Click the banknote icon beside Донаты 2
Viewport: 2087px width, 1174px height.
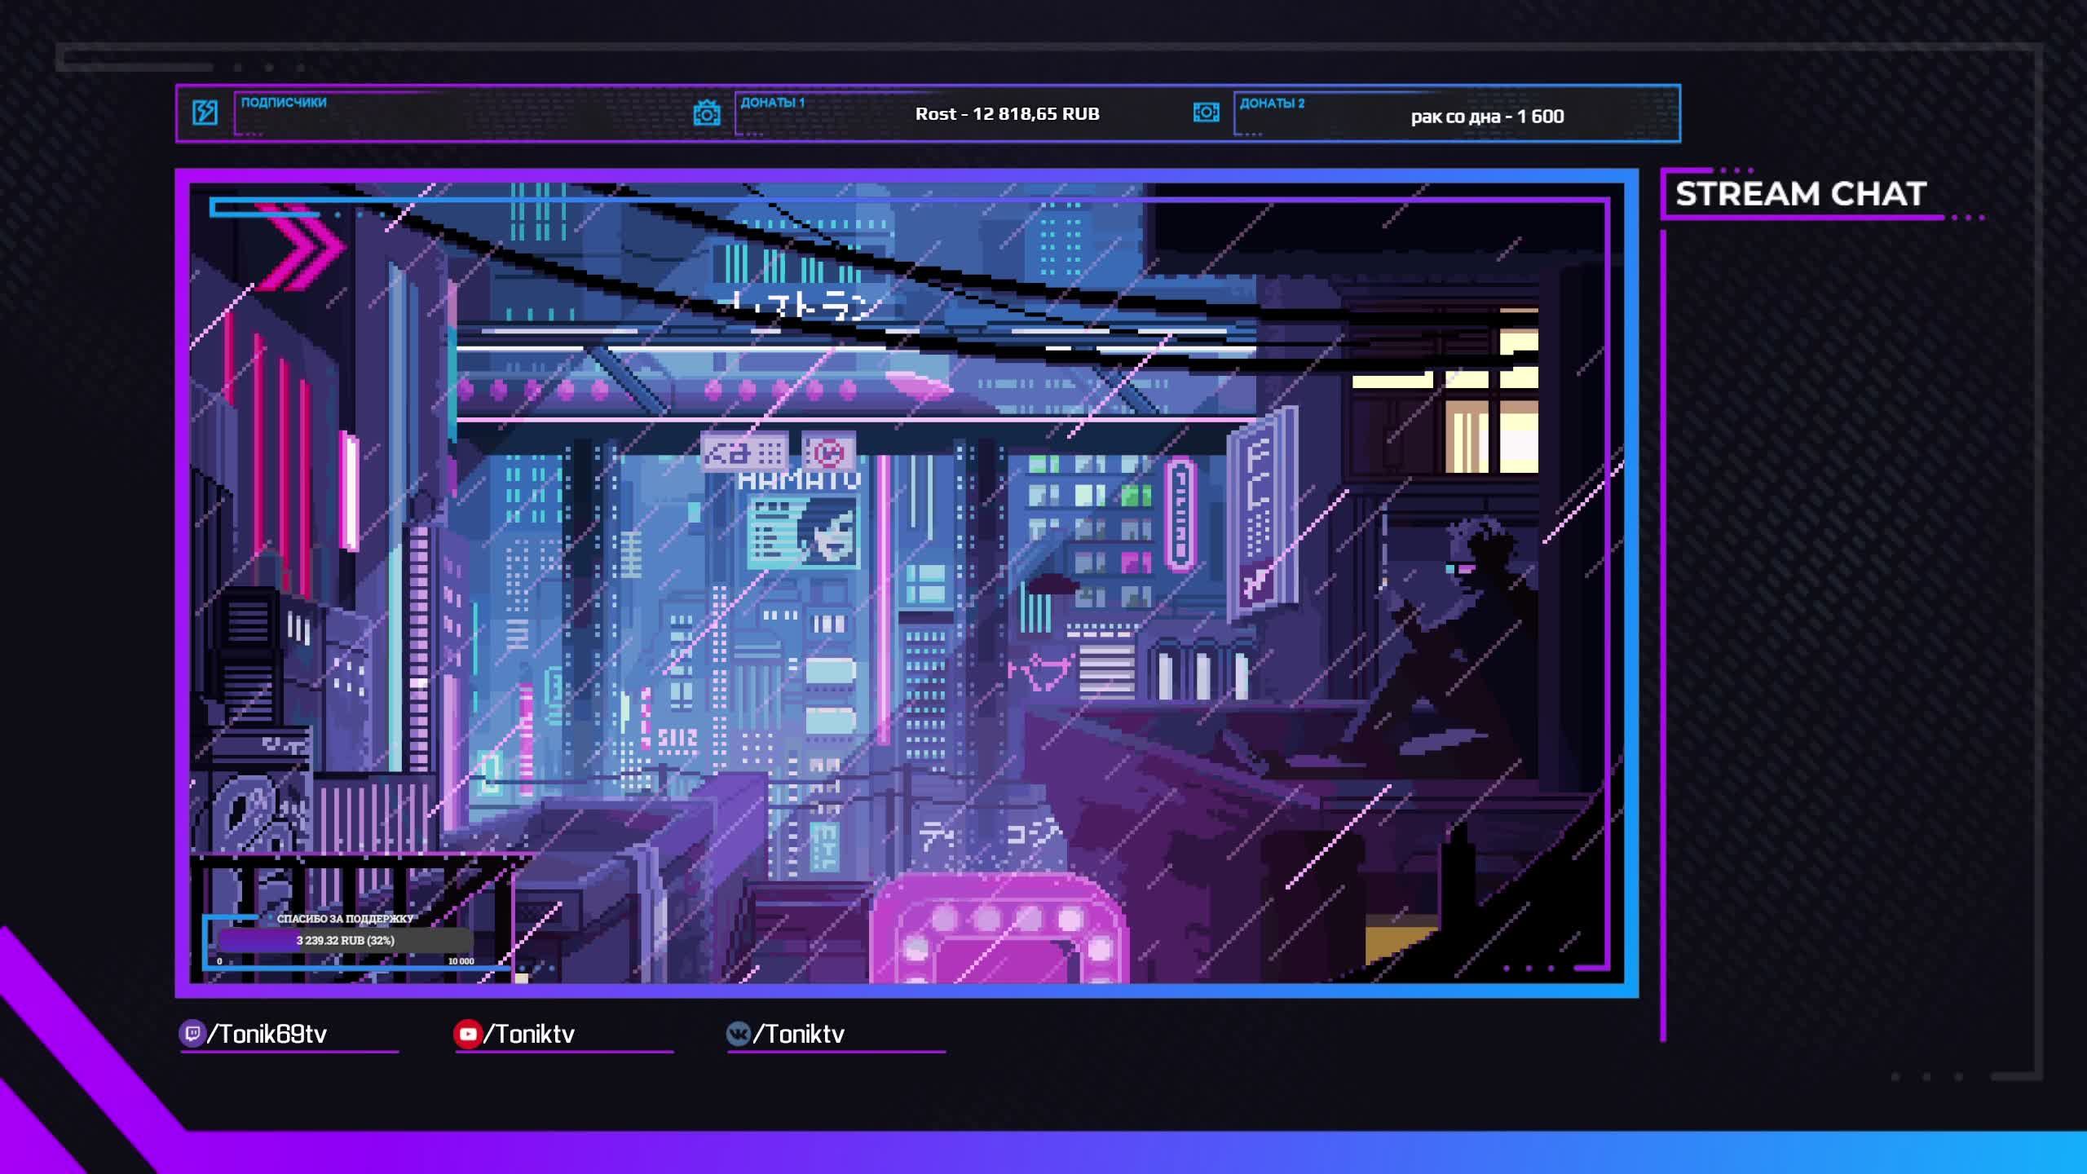[x=1206, y=113]
